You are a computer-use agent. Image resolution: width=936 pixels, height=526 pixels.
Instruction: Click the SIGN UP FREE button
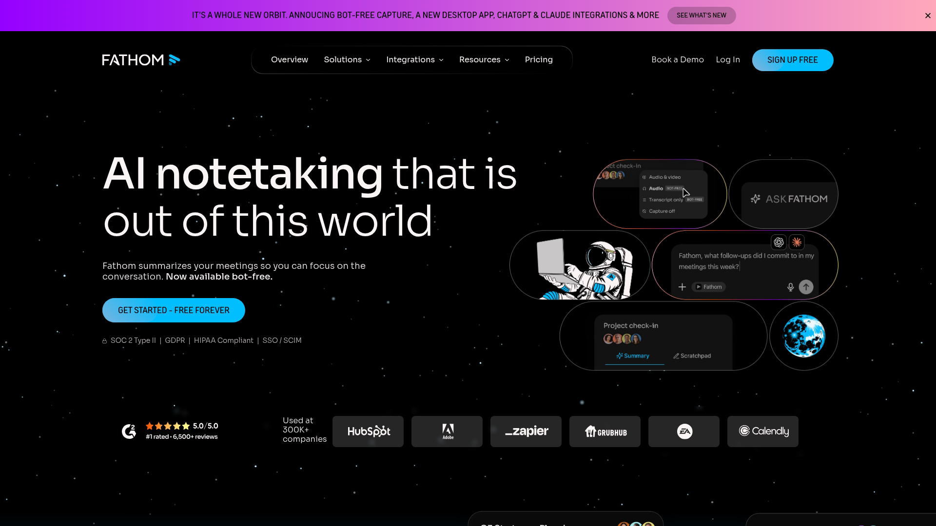[793, 60]
